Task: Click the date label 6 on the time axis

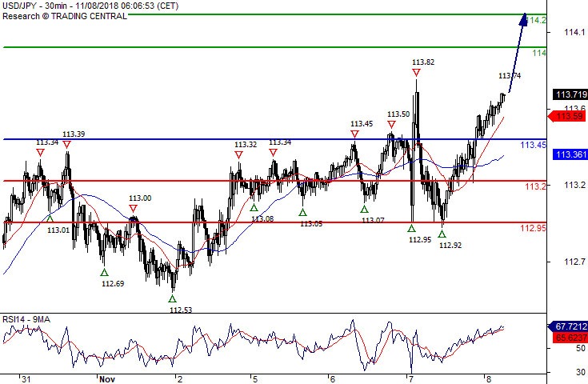Action: point(333,379)
